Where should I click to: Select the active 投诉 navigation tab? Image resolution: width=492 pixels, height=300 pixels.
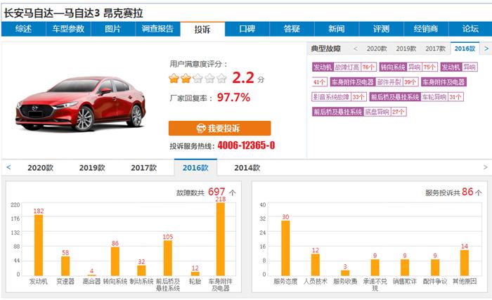pos(202,30)
